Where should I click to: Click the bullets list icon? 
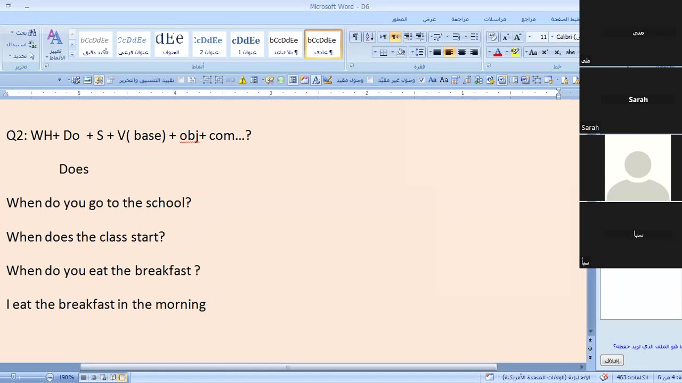pyautogui.click(x=474, y=37)
